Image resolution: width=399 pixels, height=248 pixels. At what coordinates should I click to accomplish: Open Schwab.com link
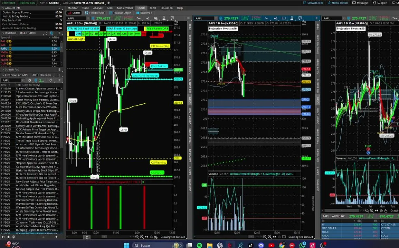(x=313, y=3)
